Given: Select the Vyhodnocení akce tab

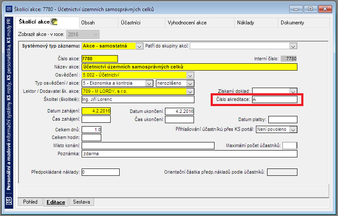Looking at the screenshot, I should (x=200, y=23).
